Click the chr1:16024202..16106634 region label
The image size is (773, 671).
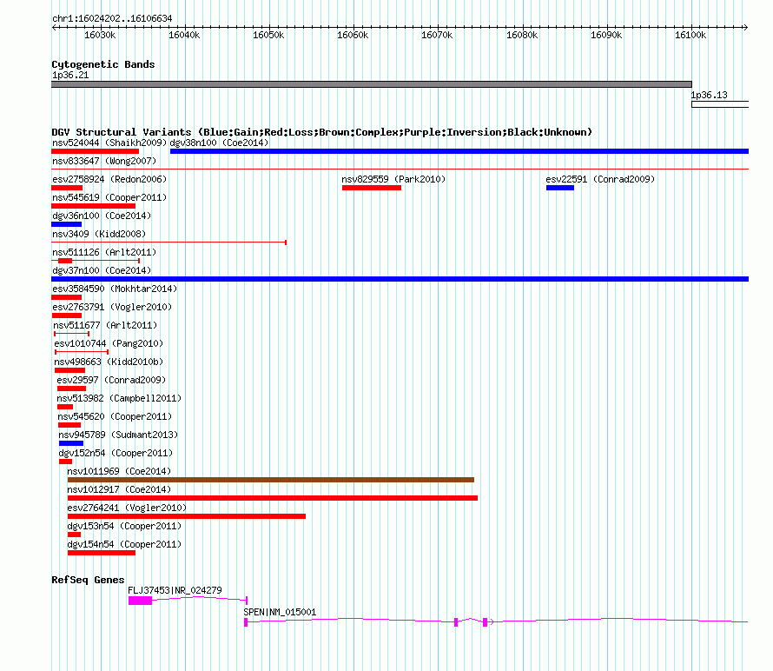[x=112, y=18]
